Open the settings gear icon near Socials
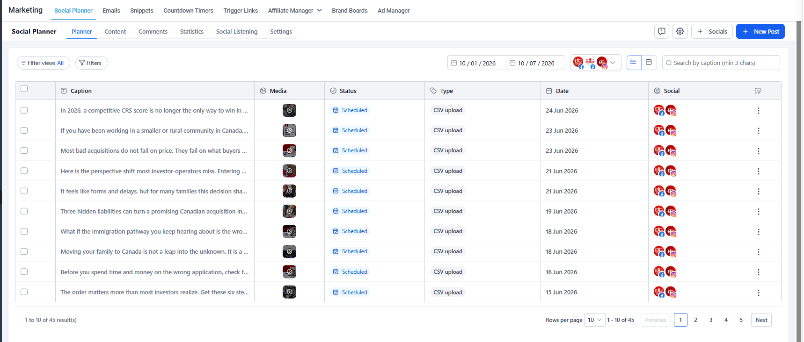The image size is (804, 342). 680,31
